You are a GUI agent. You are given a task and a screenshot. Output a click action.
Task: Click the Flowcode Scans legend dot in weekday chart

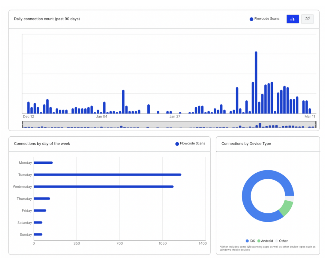[x=177, y=144]
